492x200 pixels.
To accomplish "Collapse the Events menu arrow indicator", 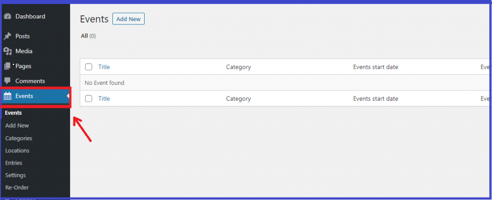I will pos(68,96).
